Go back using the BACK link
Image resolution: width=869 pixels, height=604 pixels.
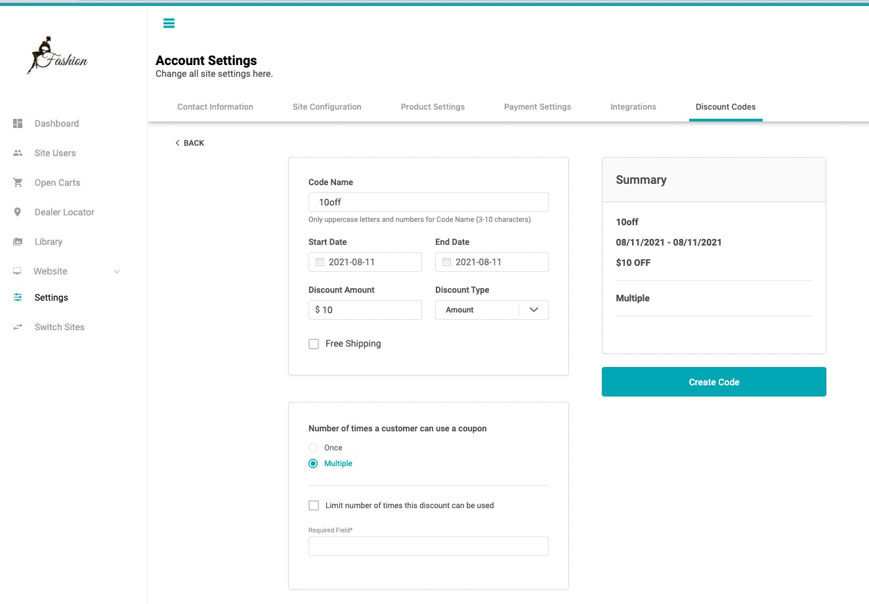tap(190, 143)
